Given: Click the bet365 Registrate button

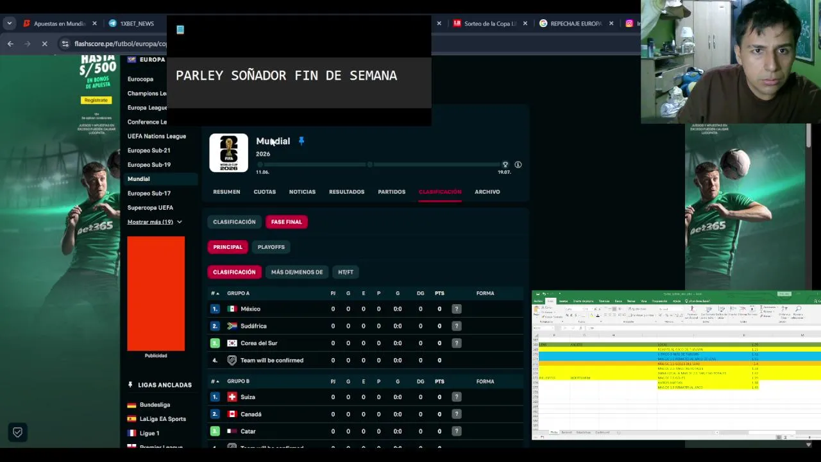Looking at the screenshot, I should 96,100.
